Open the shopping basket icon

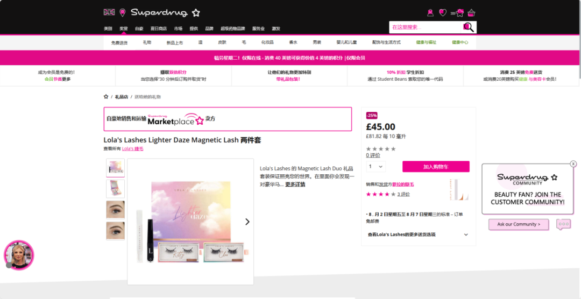point(471,13)
